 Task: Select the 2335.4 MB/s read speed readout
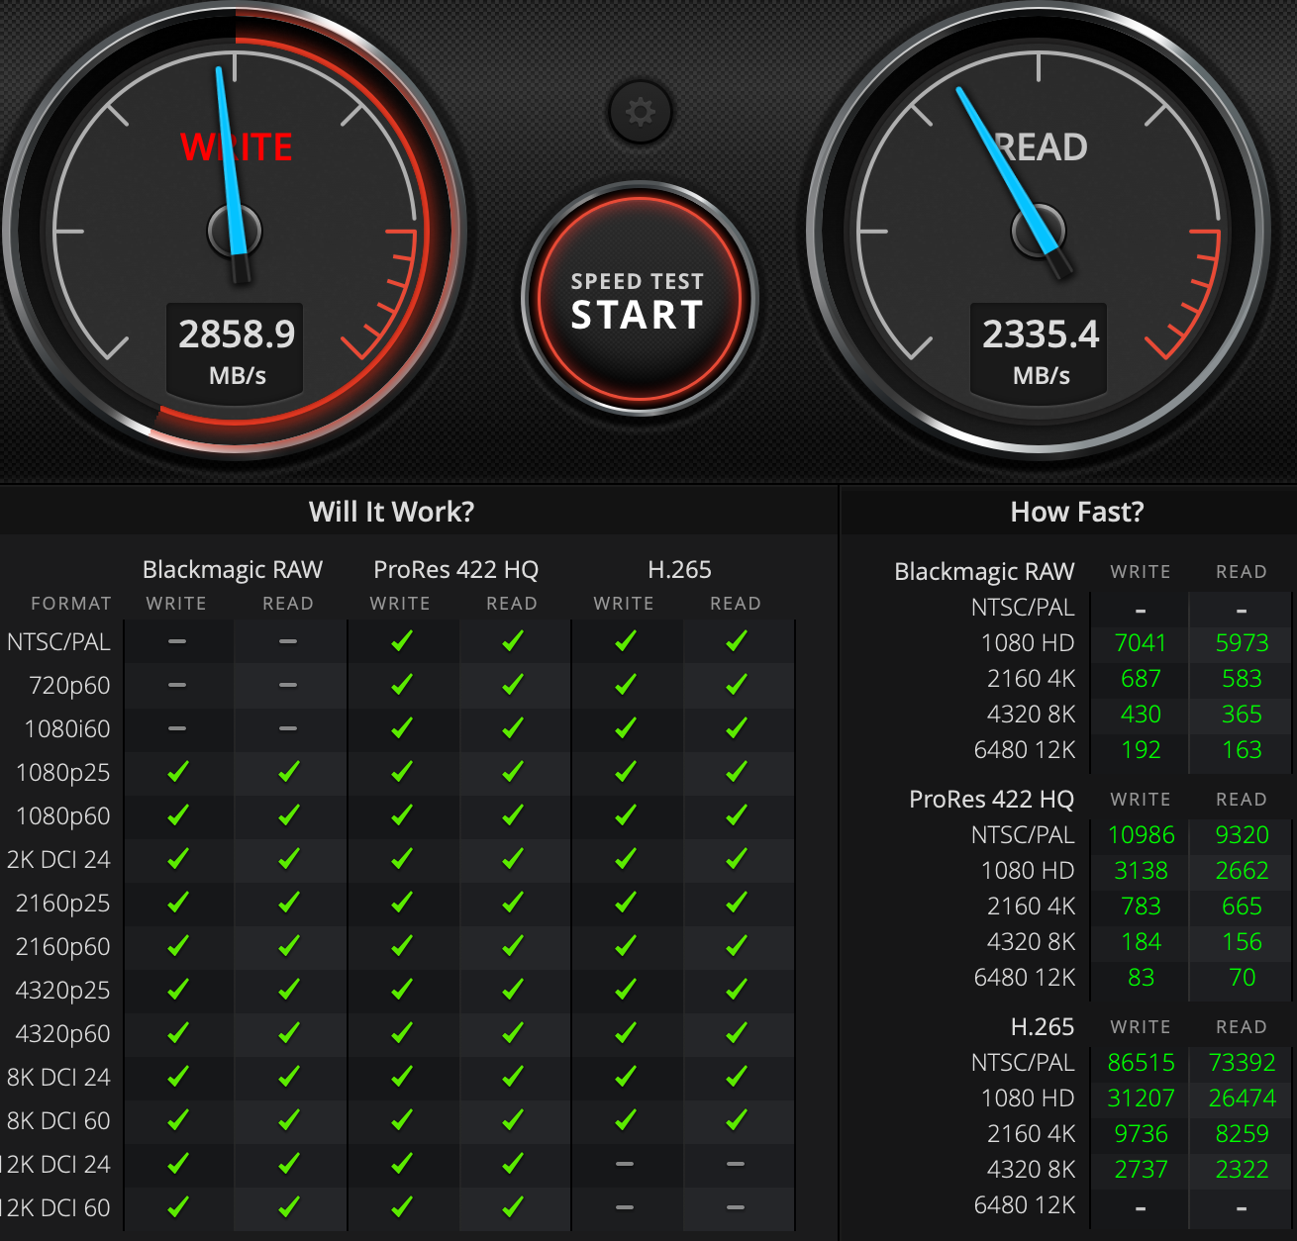(1040, 353)
